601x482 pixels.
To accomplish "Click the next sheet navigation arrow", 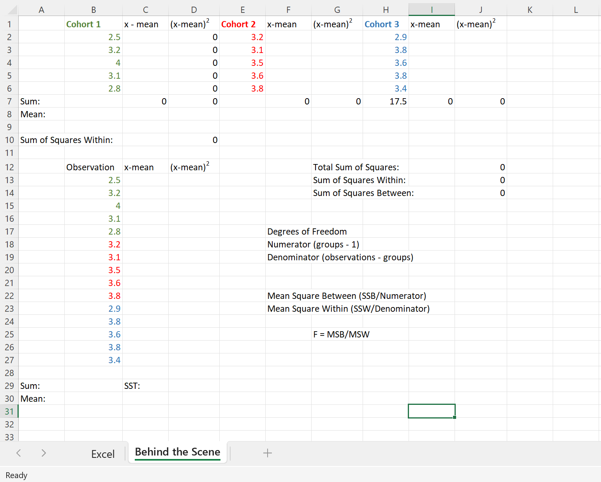I will [43, 453].
